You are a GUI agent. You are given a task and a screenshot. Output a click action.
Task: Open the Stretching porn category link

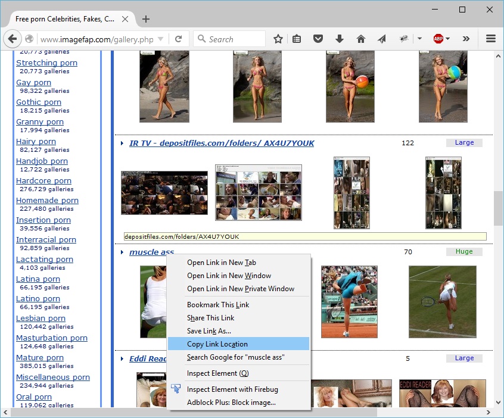point(46,63)
